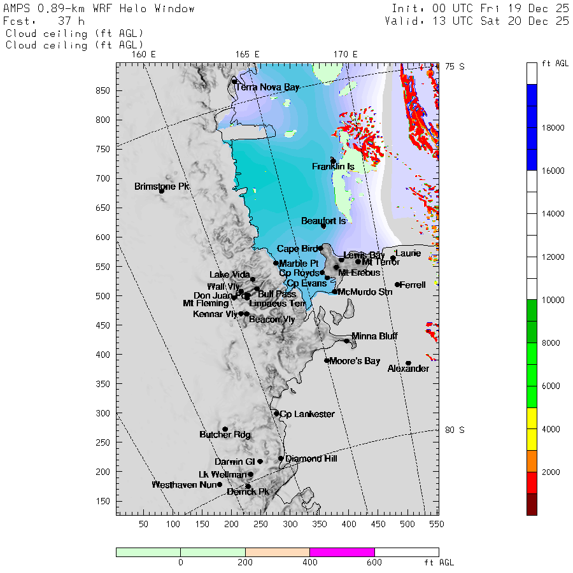Click the Westhaven Nun station dot
This screenshot has width=573, height=573.
[x=220, y=485]
